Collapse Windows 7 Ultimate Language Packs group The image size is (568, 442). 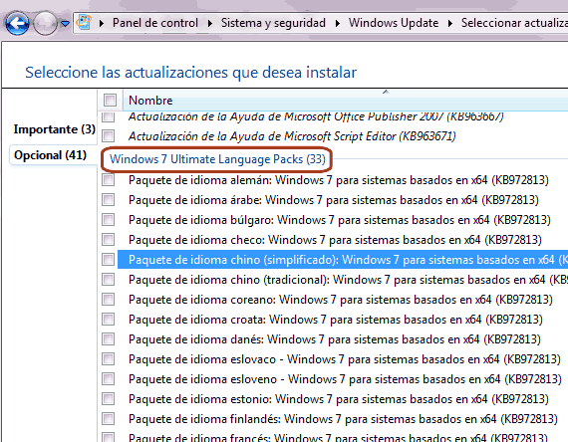click(217, 159)
